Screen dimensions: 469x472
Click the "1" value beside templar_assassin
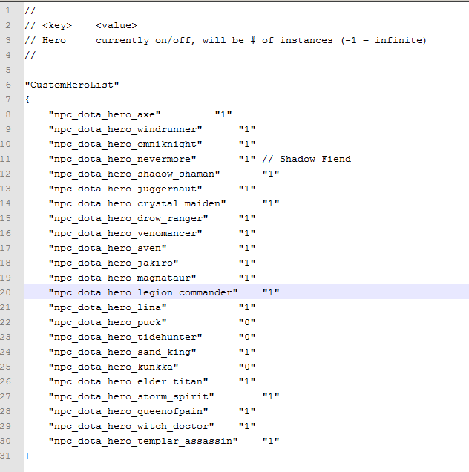click(271, 441)
